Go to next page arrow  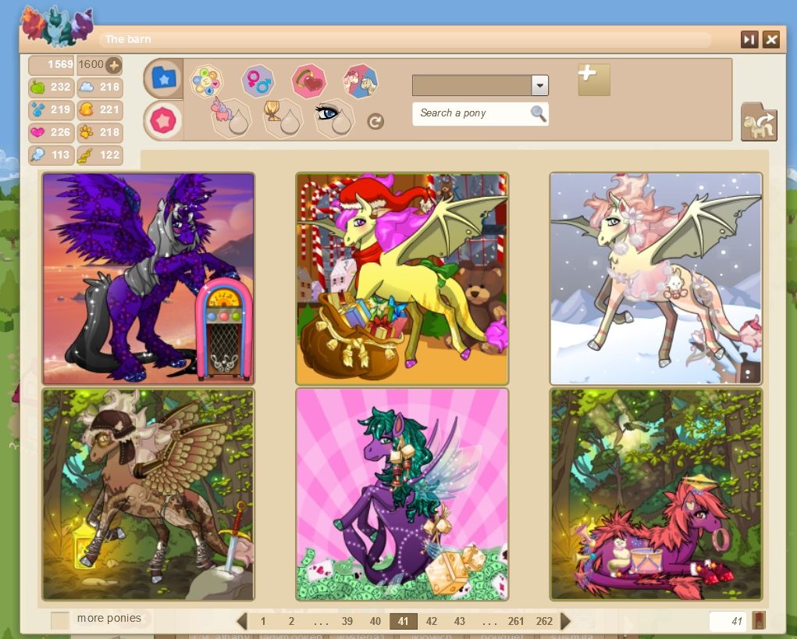pos(565,621)
